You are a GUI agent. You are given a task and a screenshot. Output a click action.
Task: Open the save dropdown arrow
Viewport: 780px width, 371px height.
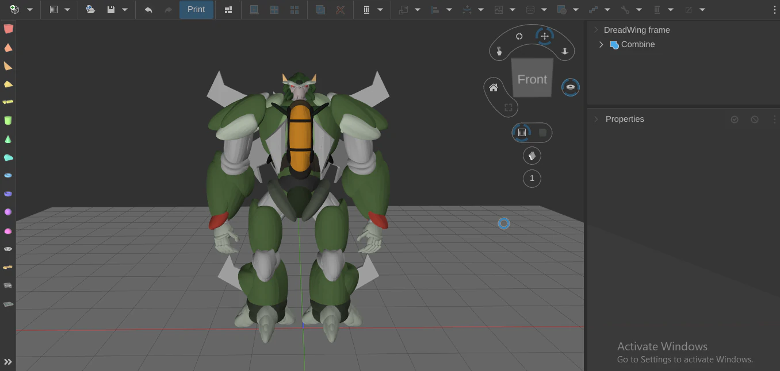coord(125,10)
